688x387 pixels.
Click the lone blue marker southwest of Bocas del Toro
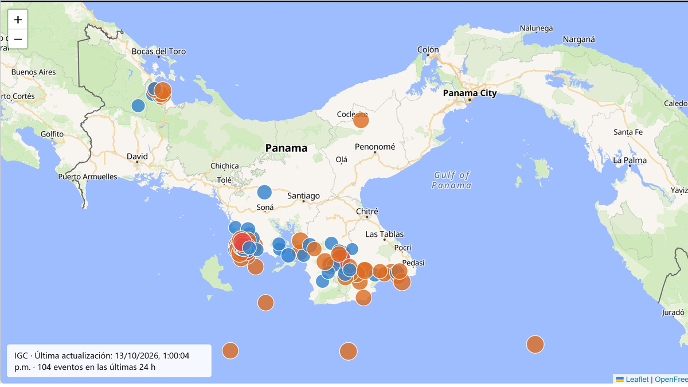click(138, 105)
